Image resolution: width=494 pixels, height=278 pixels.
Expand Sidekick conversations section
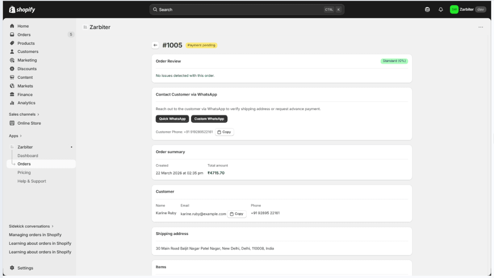click(31, 226)
